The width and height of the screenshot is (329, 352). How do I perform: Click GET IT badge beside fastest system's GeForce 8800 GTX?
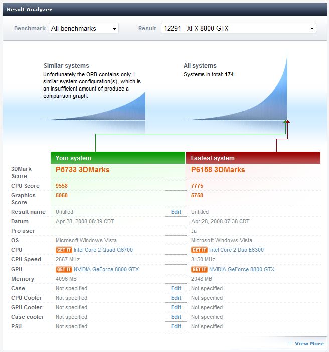click(x=199, y=269)
